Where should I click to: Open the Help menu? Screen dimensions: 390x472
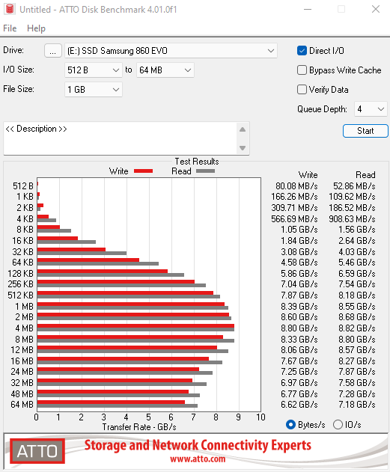[x=36, y=28]
